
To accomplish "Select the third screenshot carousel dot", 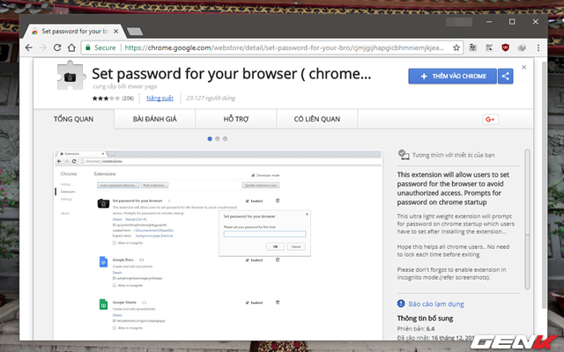I will pyautogui.click(x=226, y=139).
